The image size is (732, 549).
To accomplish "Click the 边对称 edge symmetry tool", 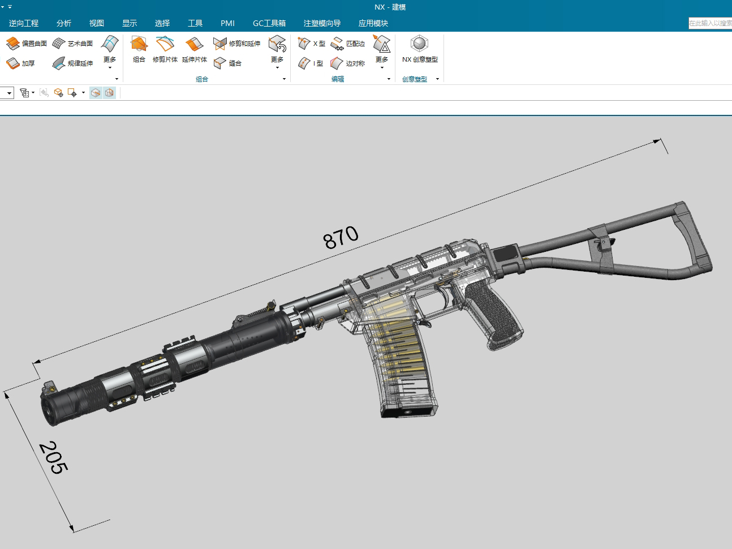I will coord(347,63).
